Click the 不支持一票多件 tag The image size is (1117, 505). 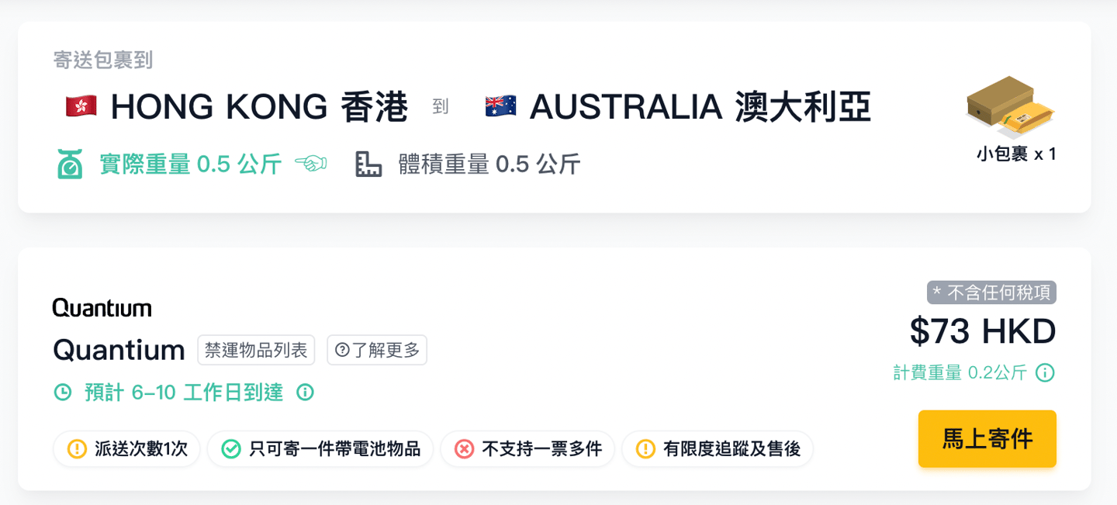coord(527,449)
